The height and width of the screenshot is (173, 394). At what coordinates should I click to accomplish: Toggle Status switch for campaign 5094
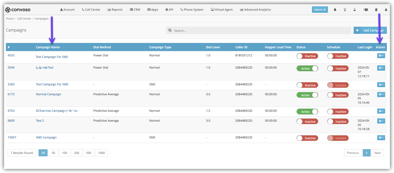pos(307,69)
